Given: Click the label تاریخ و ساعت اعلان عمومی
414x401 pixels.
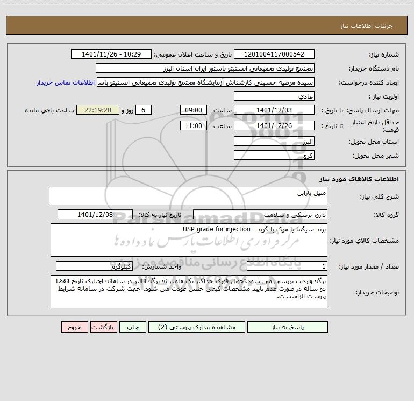Looking at the screenshot, I should click(193, 55).
